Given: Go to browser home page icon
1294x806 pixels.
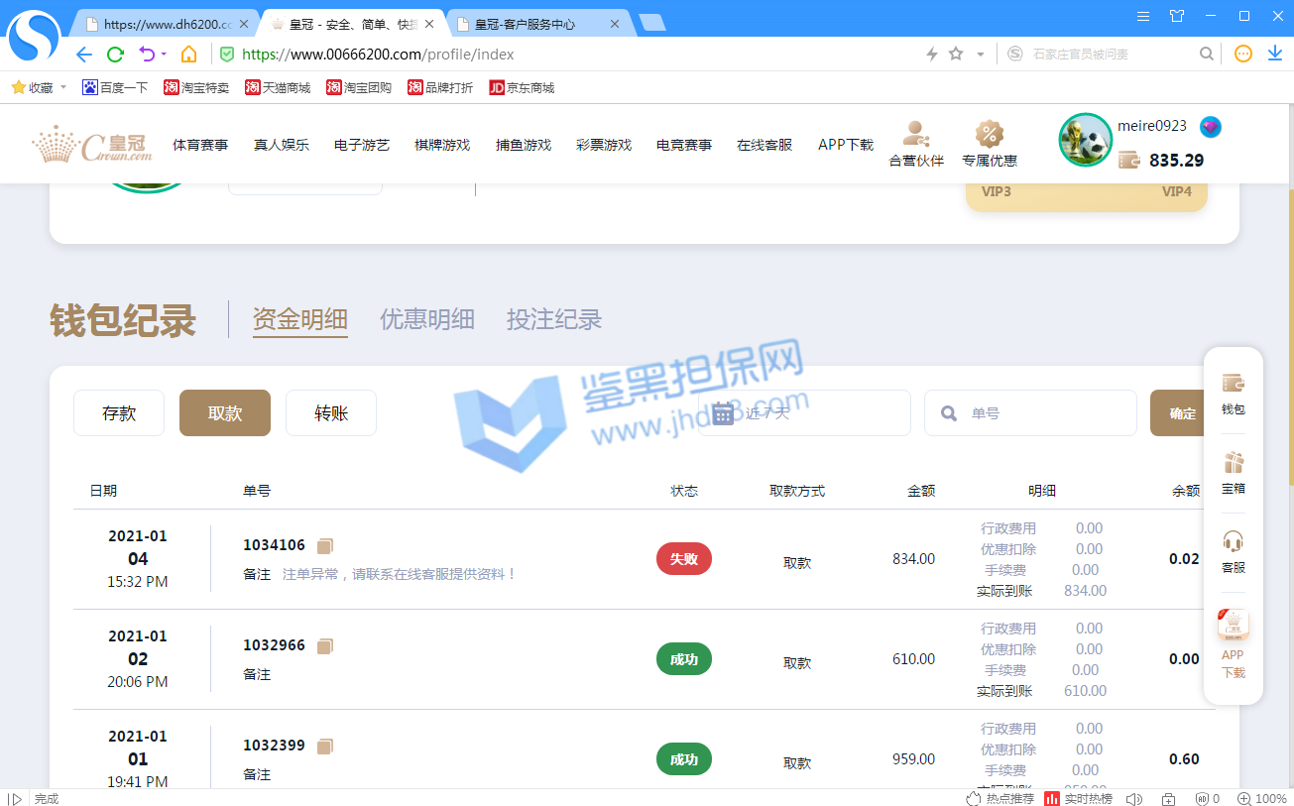Looking at the screenshot, I should (188, 55).
